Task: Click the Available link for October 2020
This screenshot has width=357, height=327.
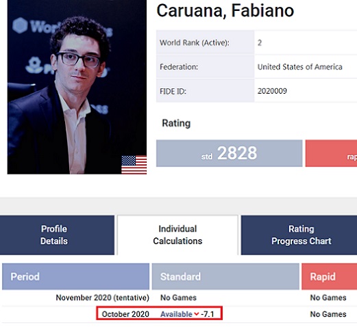Action: tap(176, 314)
